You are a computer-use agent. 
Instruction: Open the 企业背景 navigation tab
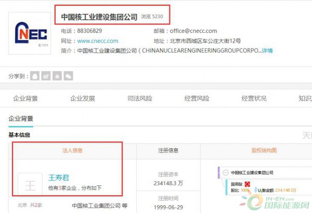[x=25, y=98]
